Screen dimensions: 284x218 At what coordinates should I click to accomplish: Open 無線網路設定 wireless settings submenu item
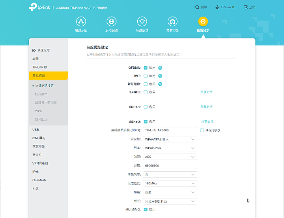click(44, 86)
